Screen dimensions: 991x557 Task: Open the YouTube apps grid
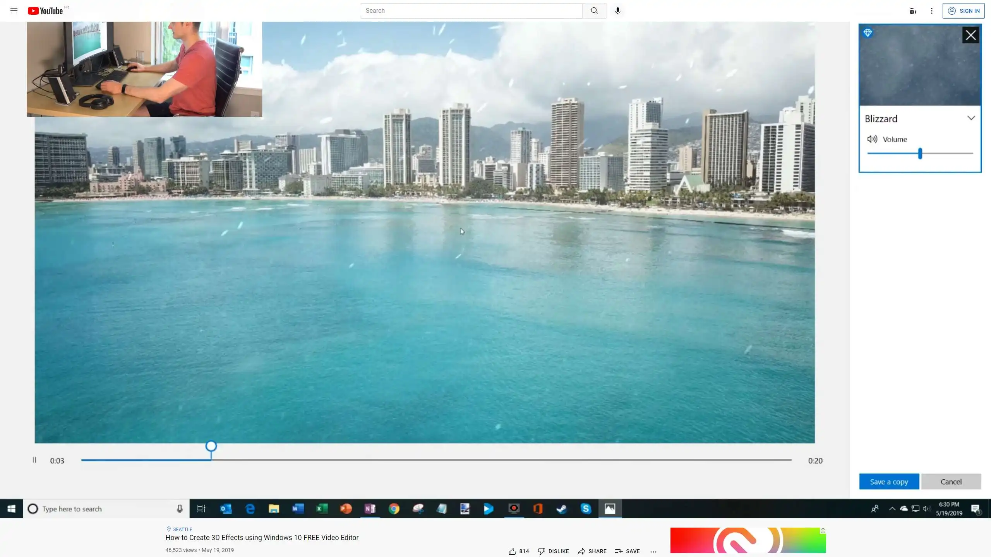tap(913, 11)
